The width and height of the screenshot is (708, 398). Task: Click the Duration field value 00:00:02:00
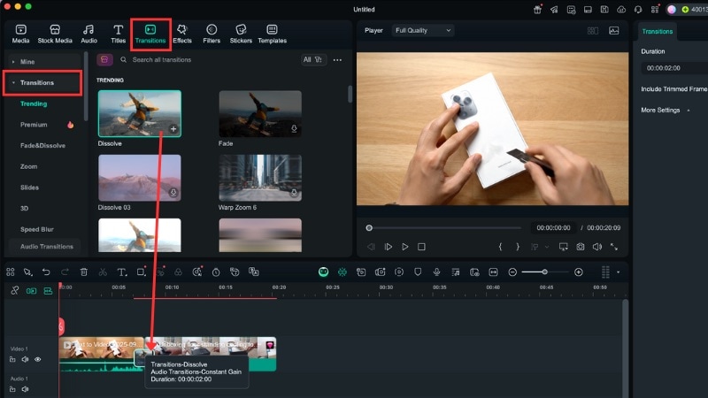point(674,68)
